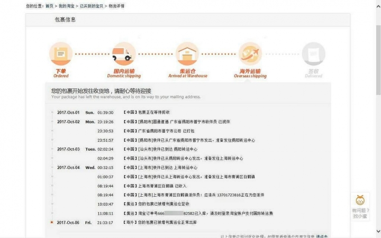Click the 23:51:57 entry 准备发往揭阳转运中心
The height and width of the screenshot is (238, 381).
[x=189, y=140]
